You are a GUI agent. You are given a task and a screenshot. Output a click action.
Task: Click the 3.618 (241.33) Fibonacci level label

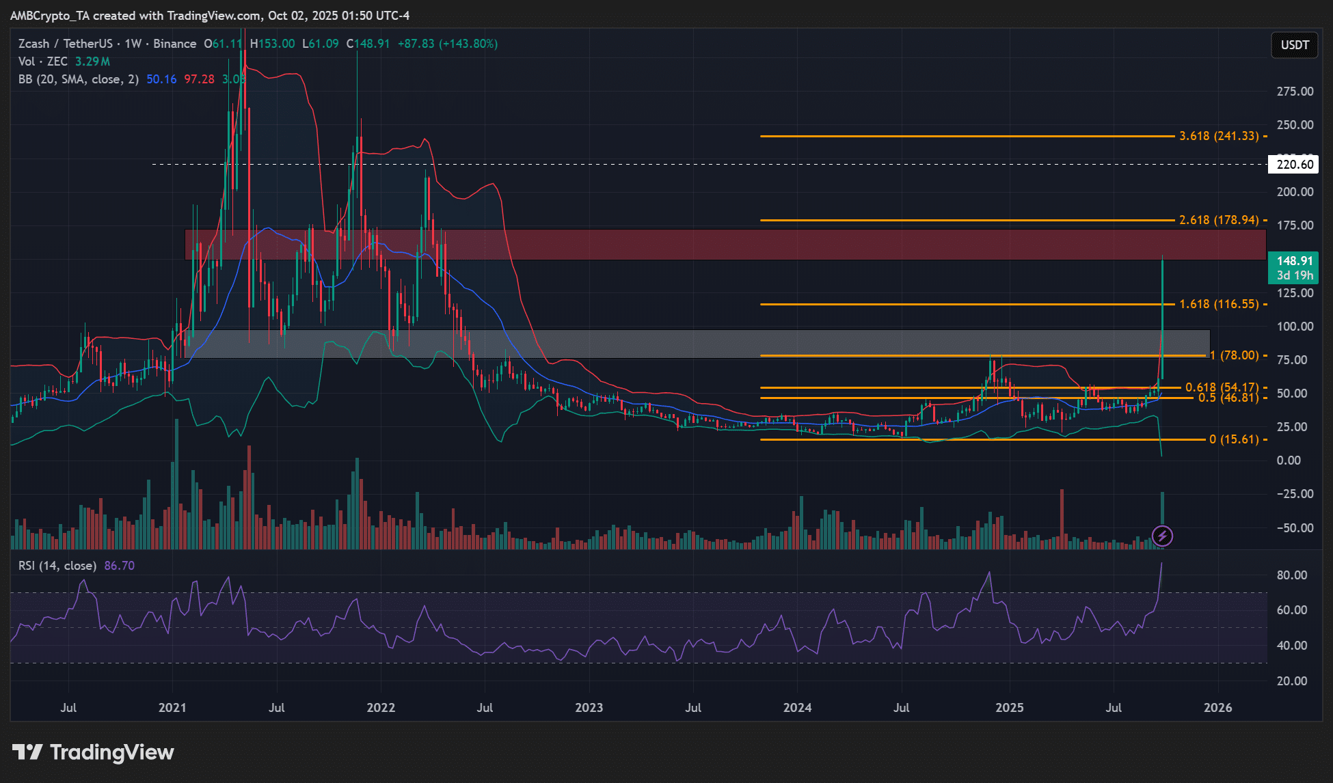pyautogui.click(x=1218, y=136)
